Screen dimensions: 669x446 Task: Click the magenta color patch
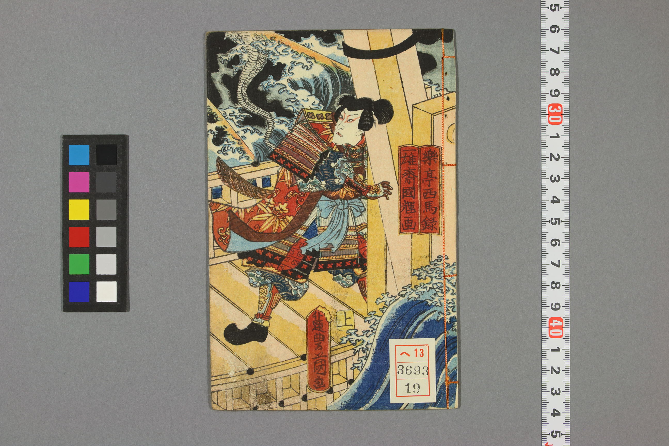click(79, 182)
